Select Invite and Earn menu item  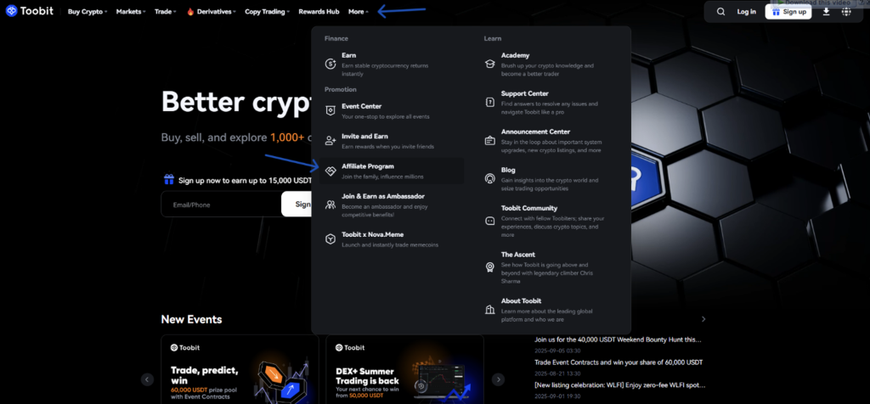point(391,141)
